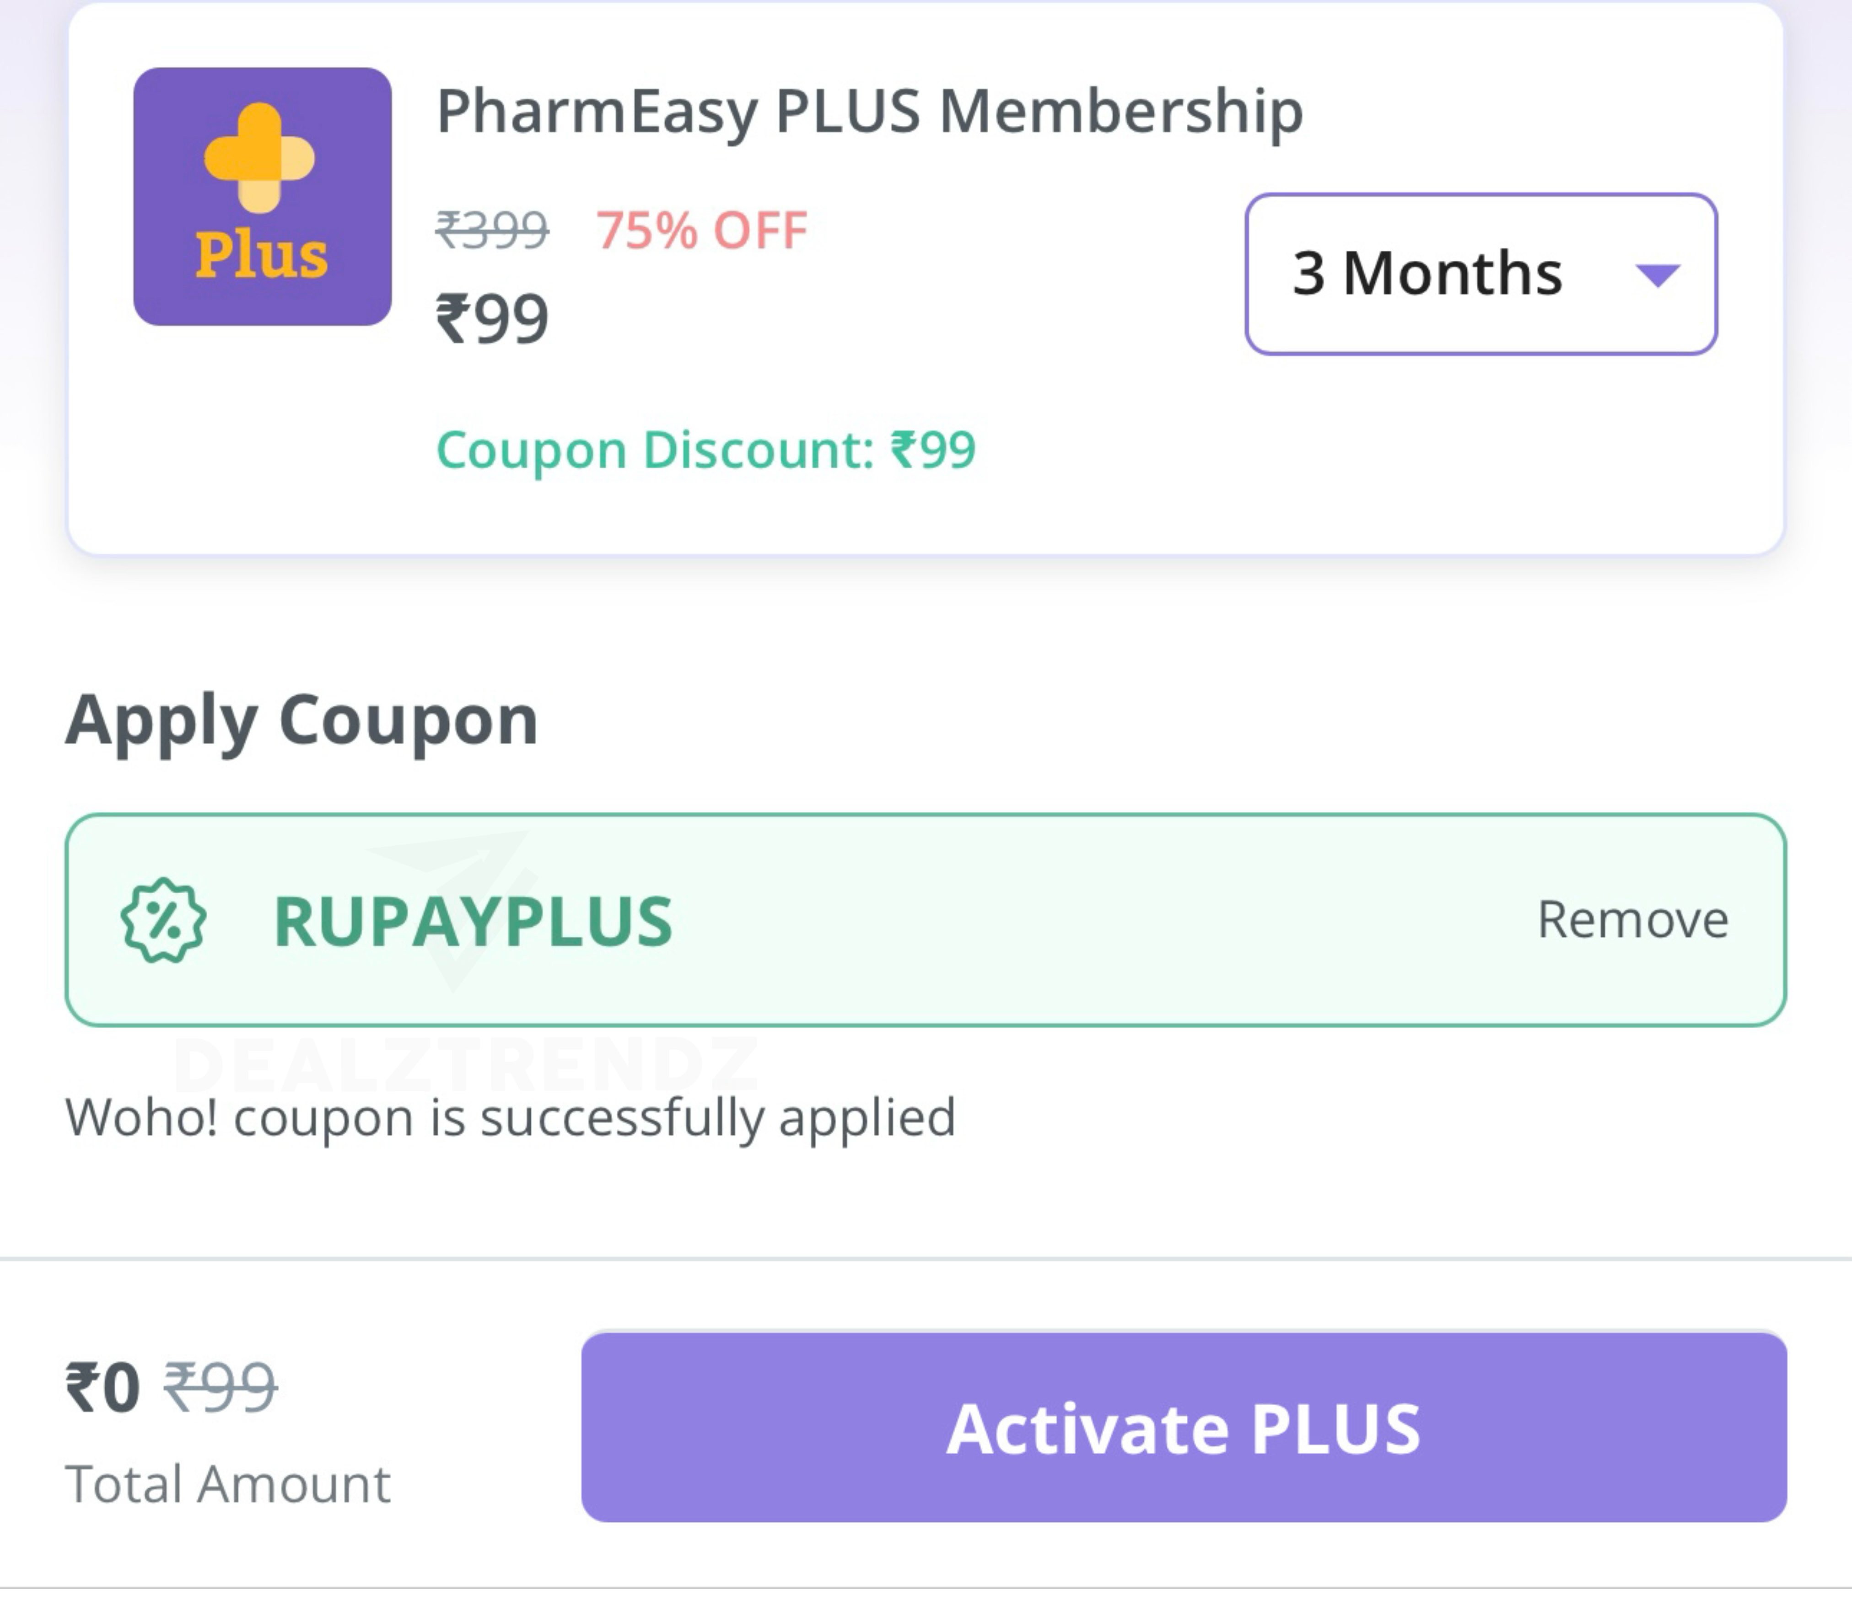Click the PharmEasy PLUS Membership title
Screen dimensions: 1852x1600
tap(870, 112)
